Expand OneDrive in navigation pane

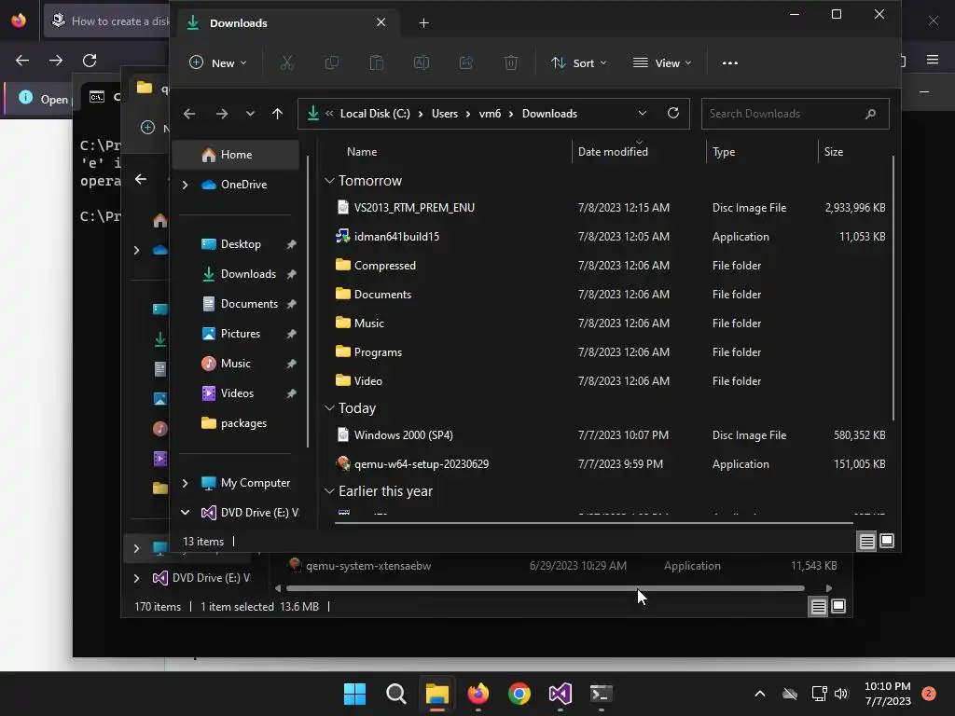(186, 185)
